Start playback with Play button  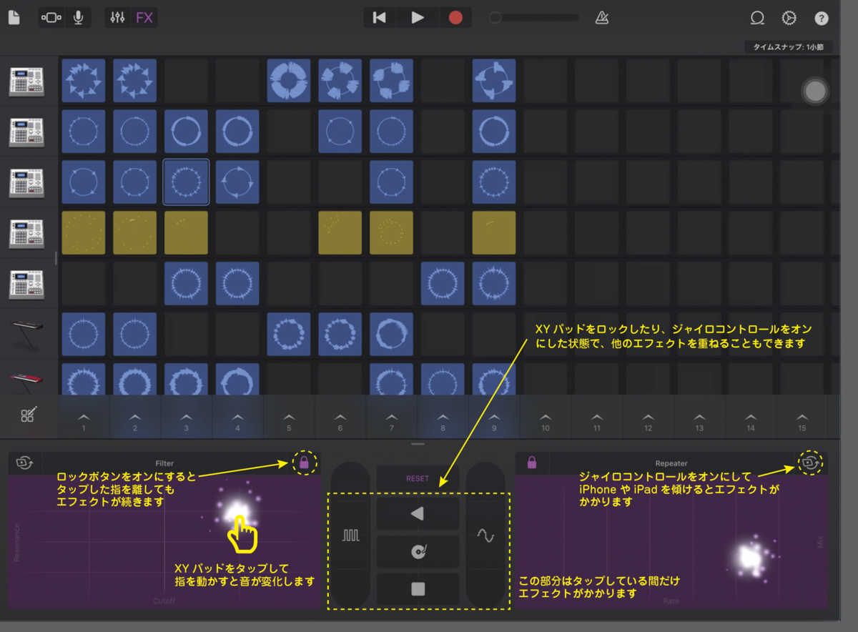(418, 18)
